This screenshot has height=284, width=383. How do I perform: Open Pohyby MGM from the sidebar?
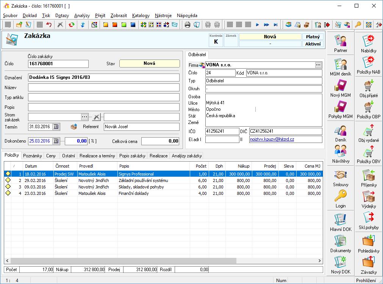(x=341, y=110)
